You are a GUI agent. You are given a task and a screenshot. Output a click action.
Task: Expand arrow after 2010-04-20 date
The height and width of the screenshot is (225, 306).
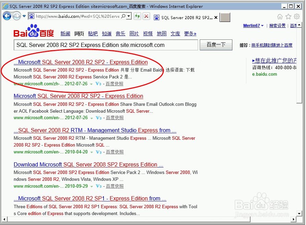click(91, 152)
